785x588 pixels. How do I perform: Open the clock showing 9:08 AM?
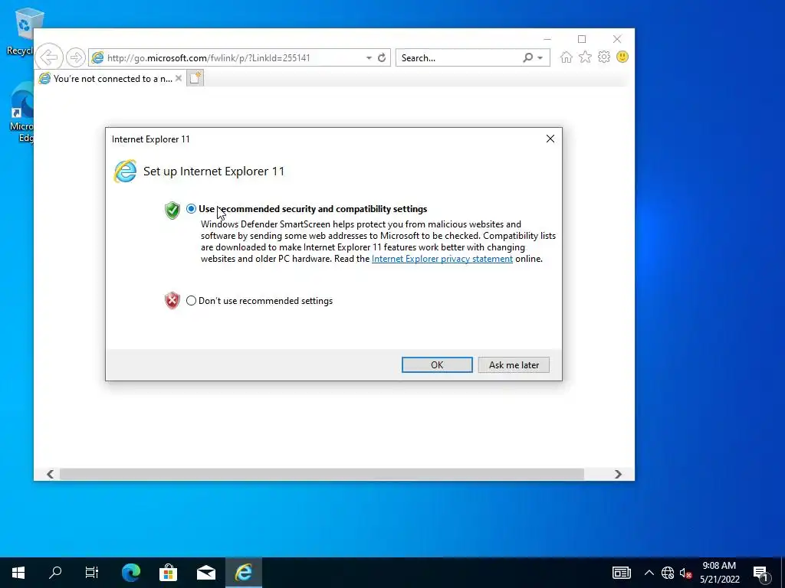tap(719, 573)
